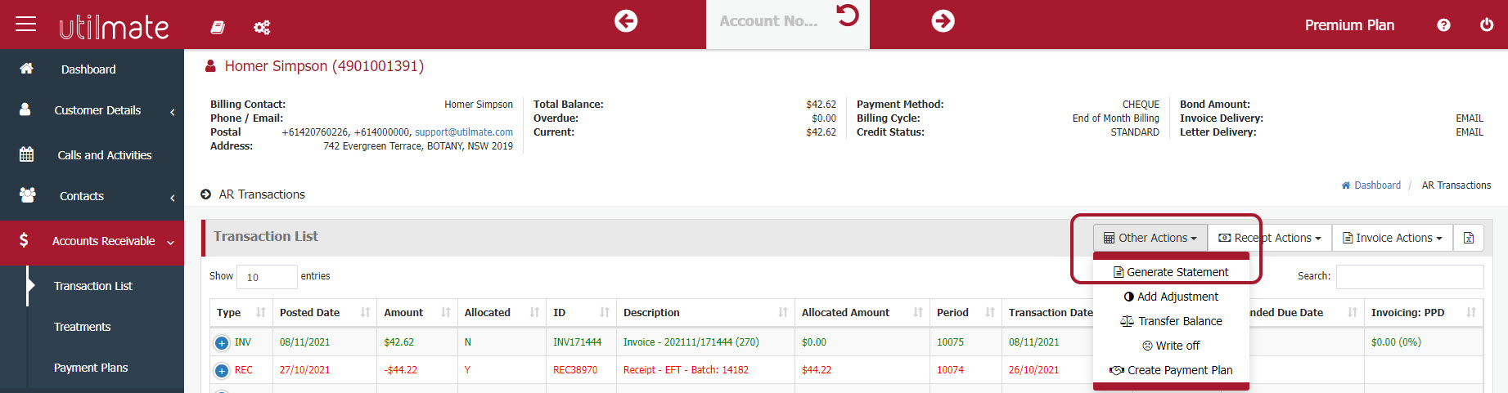Click the undo/reset account search icon
The height and width of the screenshot is (393, 1508).
coord(848,15)
